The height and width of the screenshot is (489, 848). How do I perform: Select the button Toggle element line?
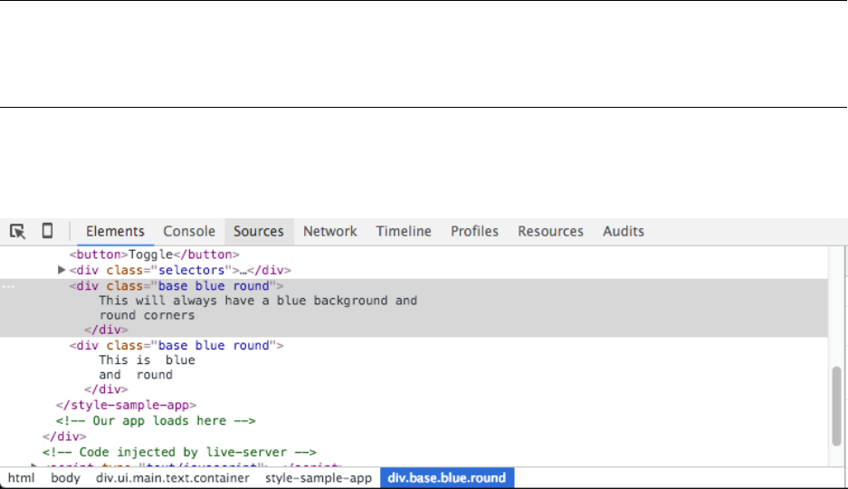click(x=154, y=254)
